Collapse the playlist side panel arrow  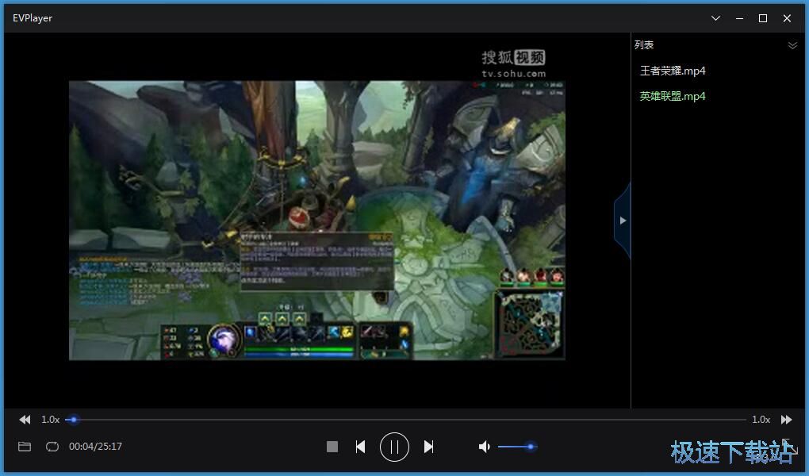point(623,221)
